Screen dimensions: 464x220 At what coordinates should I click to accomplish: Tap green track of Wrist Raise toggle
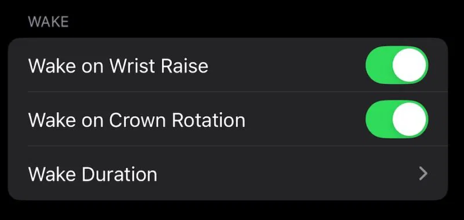379,65
